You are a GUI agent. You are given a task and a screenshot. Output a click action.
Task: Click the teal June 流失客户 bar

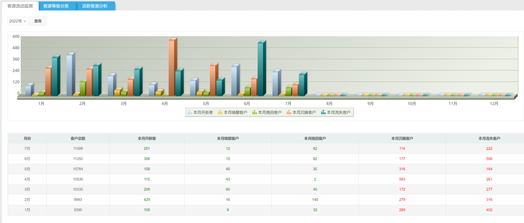[260, 69]
